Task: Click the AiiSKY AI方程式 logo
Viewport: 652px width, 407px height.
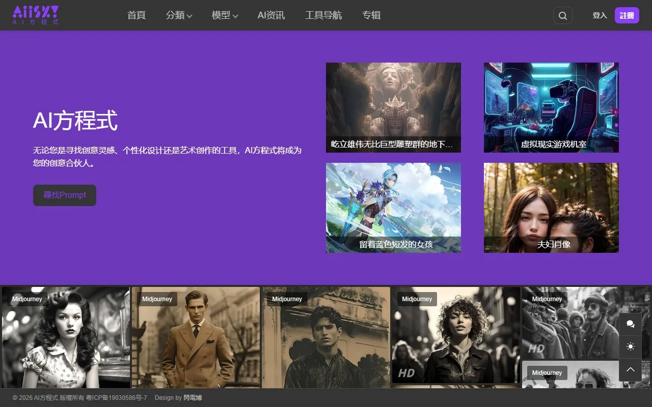Action: click(x=35, y=15)
